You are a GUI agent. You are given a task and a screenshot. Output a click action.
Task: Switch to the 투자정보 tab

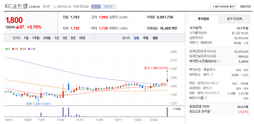[203, 19]
